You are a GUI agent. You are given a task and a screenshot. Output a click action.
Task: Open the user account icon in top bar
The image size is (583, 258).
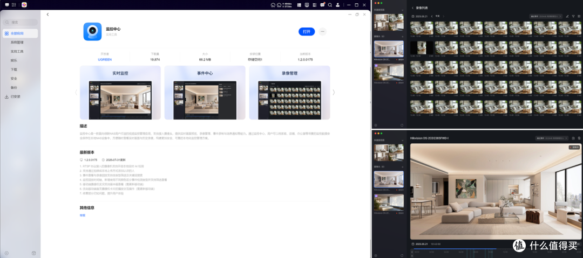click(337, 5)
